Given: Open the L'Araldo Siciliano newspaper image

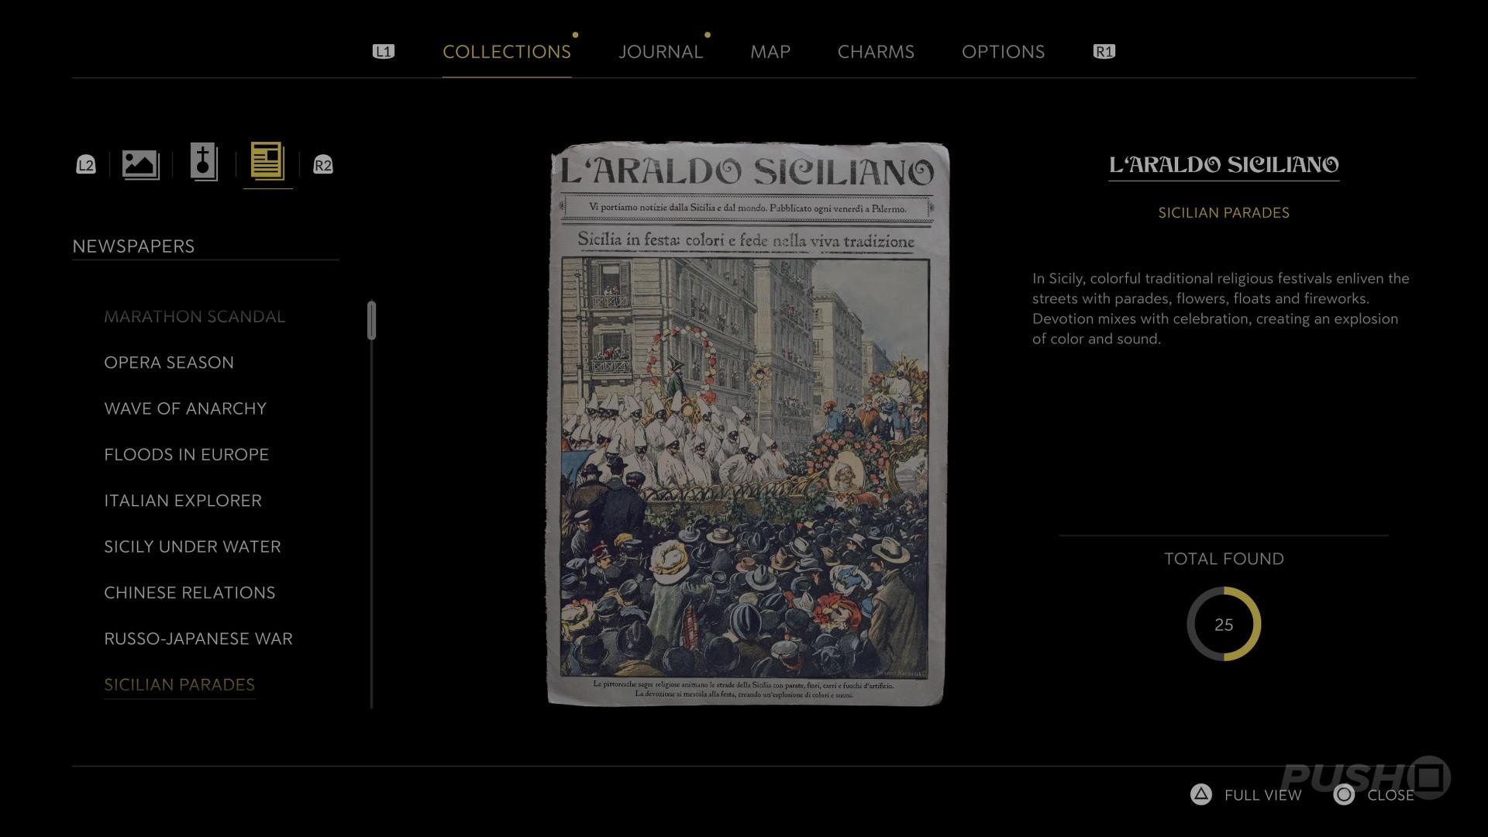Looking at the screenshot, I should tap(748, 424).
